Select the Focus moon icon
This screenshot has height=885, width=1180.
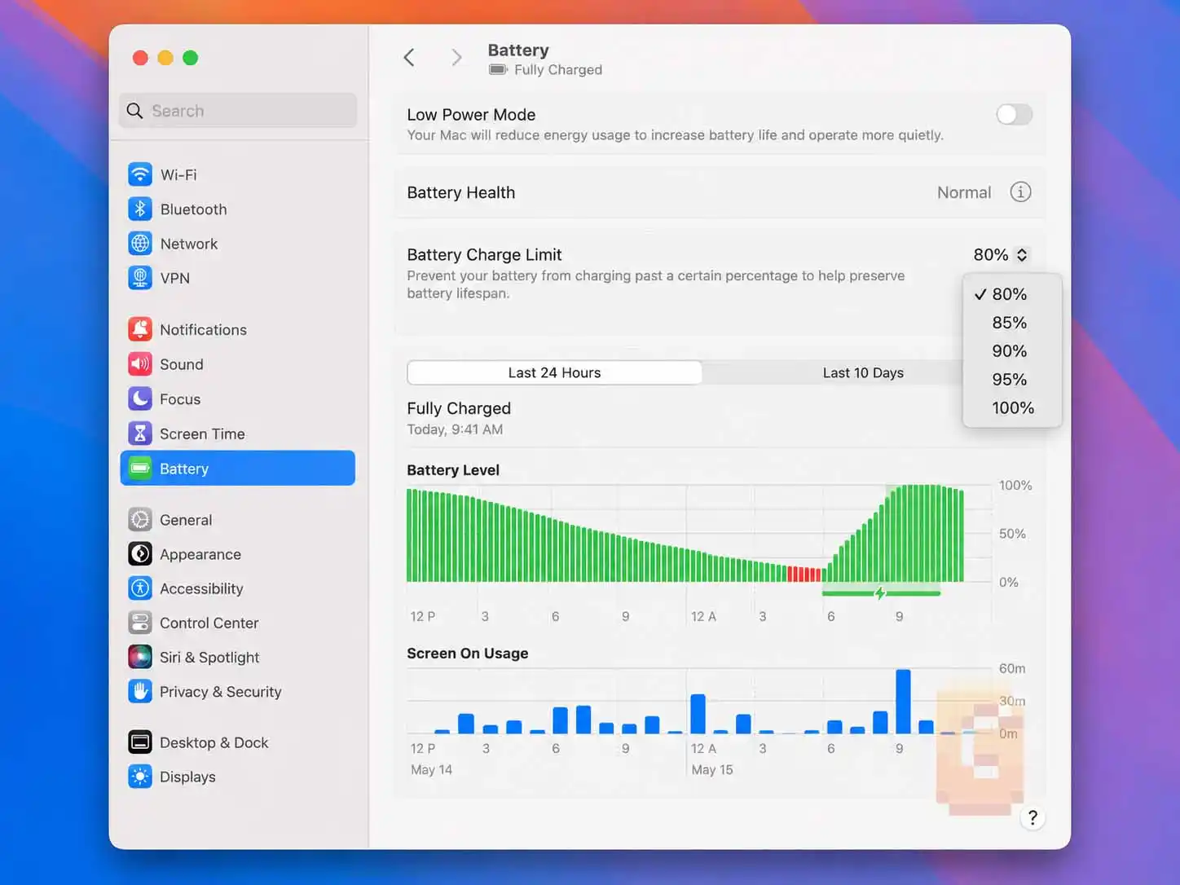coord(140,398)
